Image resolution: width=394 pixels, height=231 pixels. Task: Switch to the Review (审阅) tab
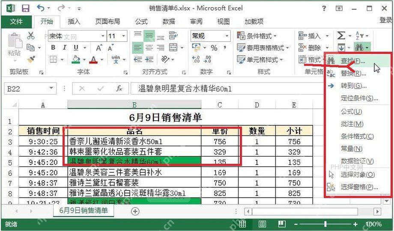coord(196,21)
